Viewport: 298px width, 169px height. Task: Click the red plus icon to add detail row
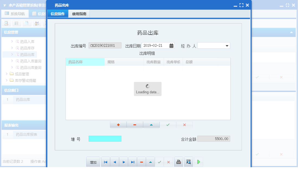pos(118,125)
